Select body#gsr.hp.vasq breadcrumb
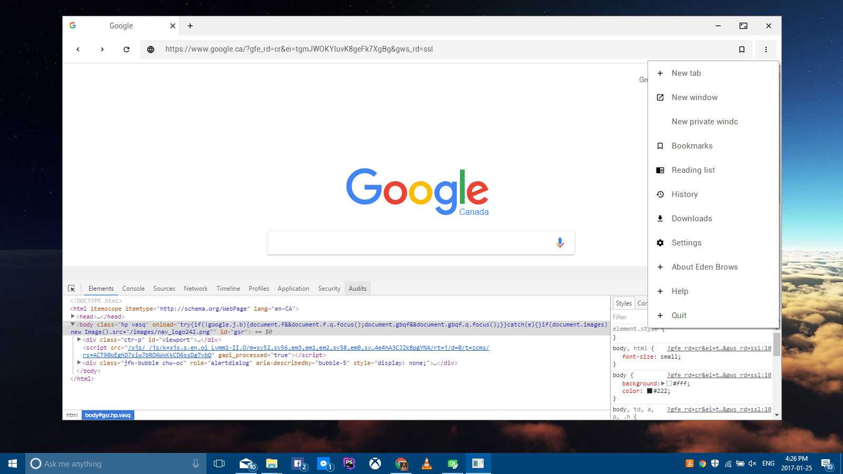Image resolution: width=843 pixels, height=474 pixels. click(x=108, y=415)
